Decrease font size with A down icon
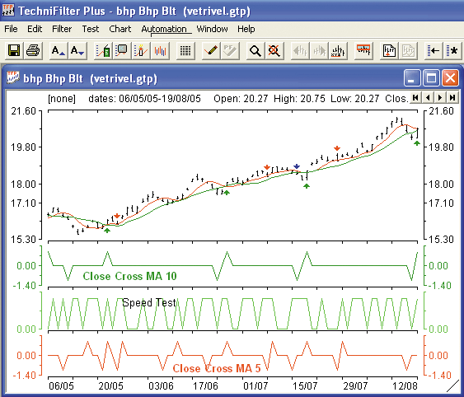Image resolution: width=464 pixels, height=397 pixels. pyautogui.click(x=77, y=51)
